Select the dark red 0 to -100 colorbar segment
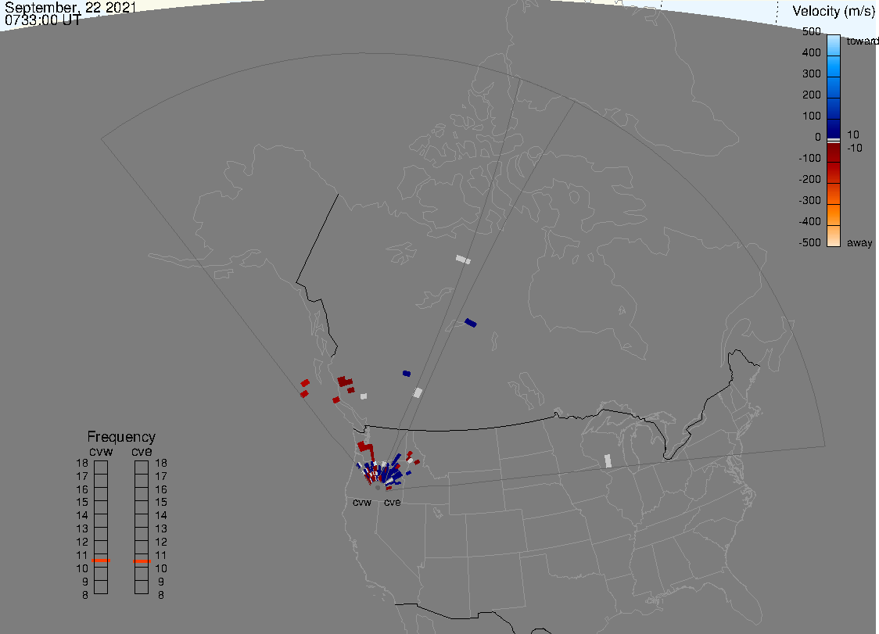879x634 pixels. click(x=834, y=152)
